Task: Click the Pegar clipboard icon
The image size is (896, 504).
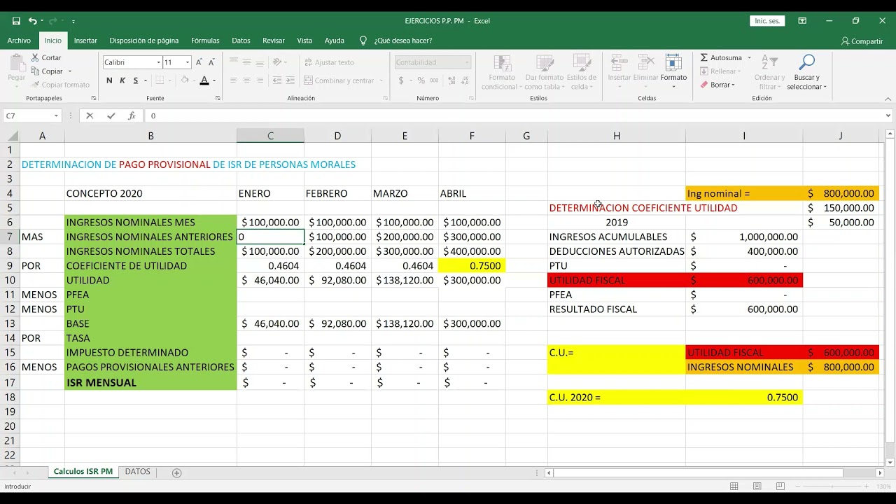Action: coord(16,62)
